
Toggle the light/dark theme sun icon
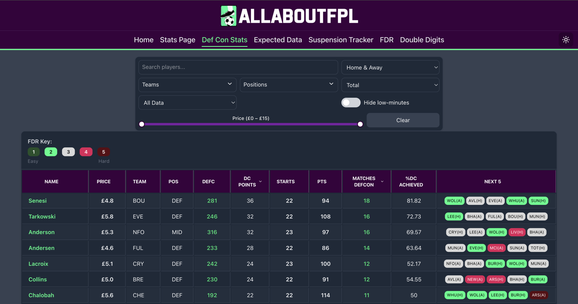(566, 40)
